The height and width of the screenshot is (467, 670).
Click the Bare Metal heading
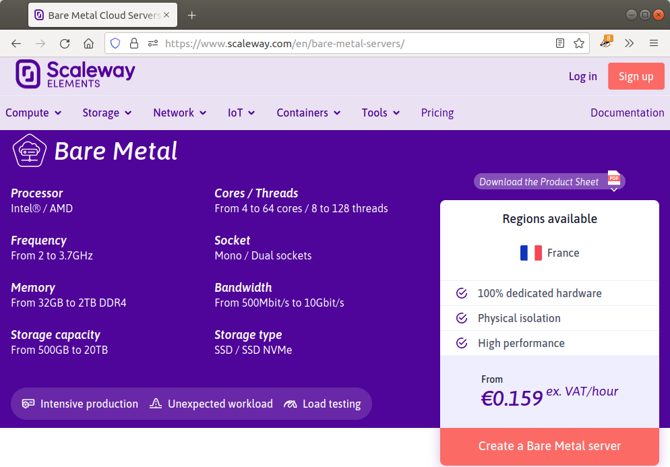(x=116, y=151)
